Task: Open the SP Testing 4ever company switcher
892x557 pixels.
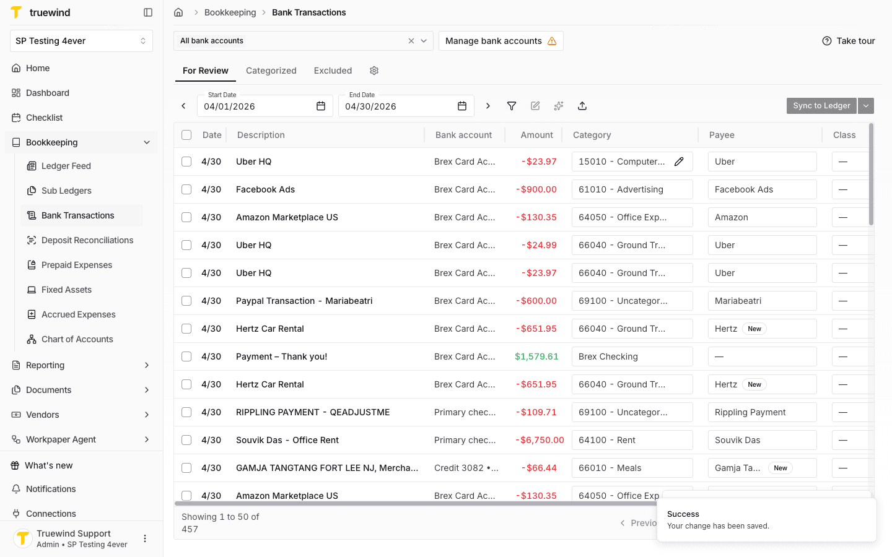Action: (81, 41)
